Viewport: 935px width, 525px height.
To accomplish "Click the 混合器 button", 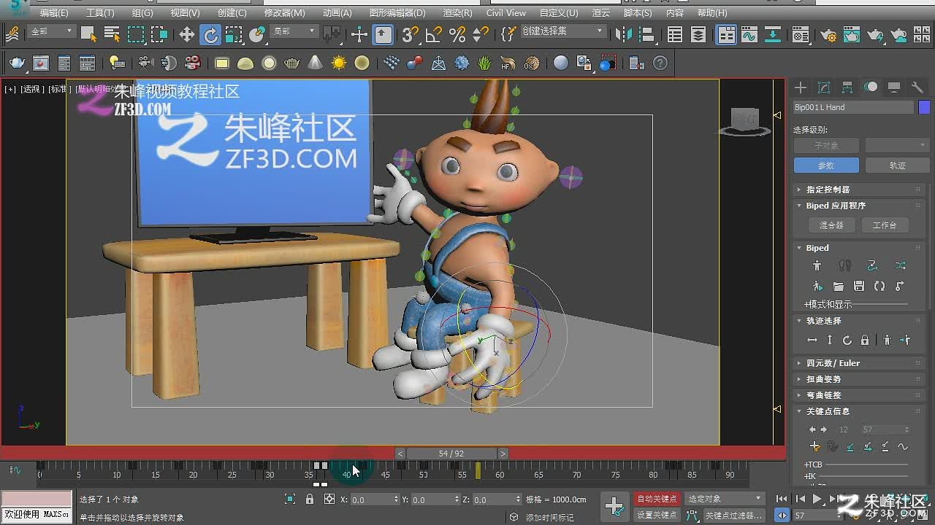I will pyautogui.click(x=831, y=225).
